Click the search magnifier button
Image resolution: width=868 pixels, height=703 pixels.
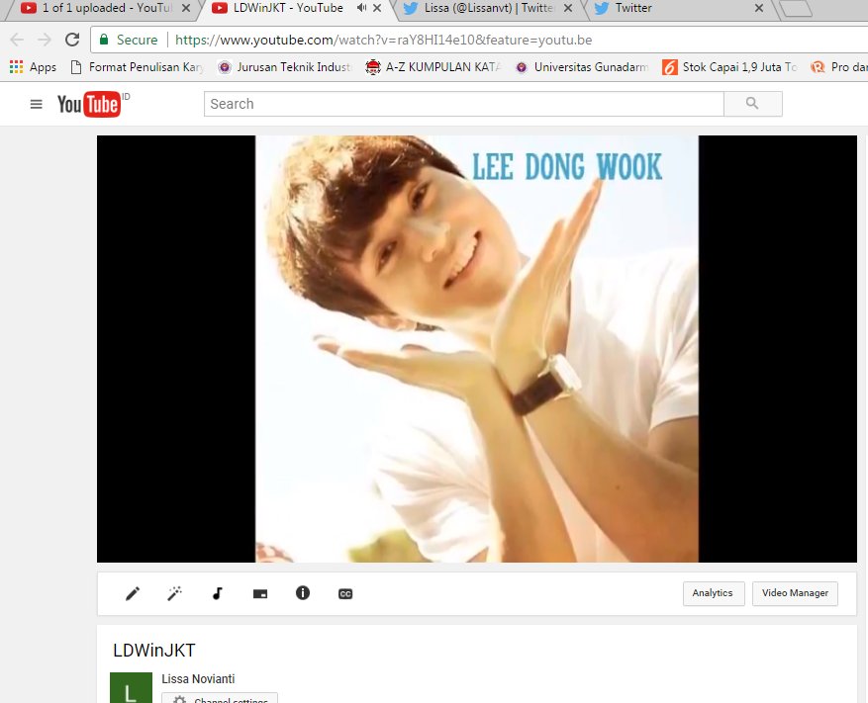[753, 104]
